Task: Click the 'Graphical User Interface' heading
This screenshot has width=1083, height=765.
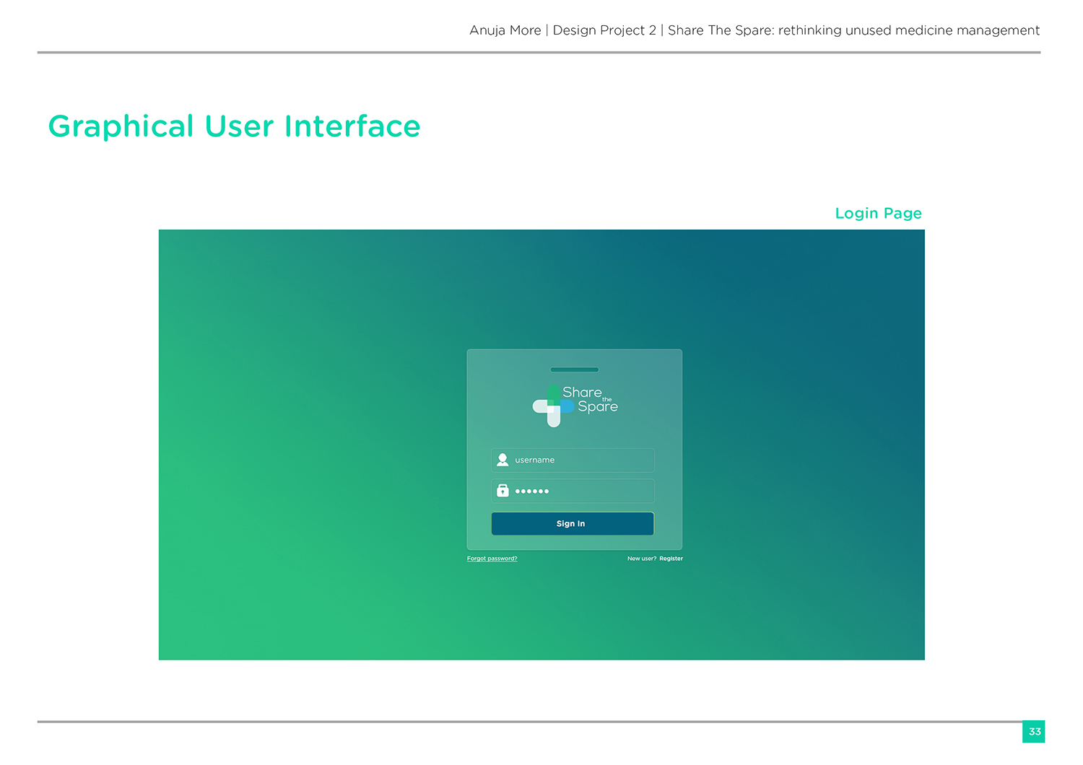Action: [234, 126]
